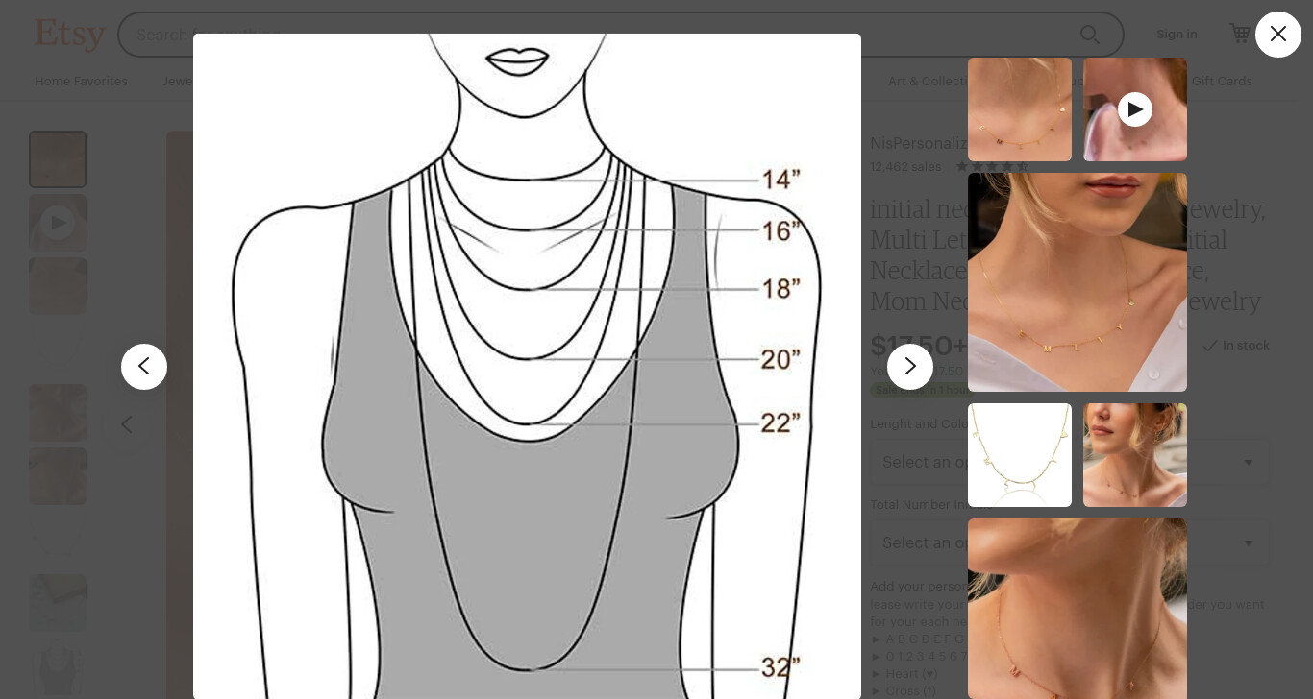Open Art & Collectibles category
Screen dimensions: 1313x699
(929, 82)
